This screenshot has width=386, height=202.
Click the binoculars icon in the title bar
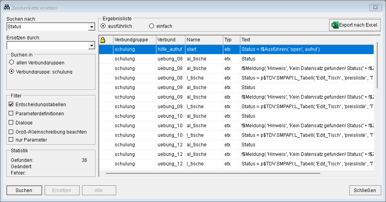coord(7,7)
